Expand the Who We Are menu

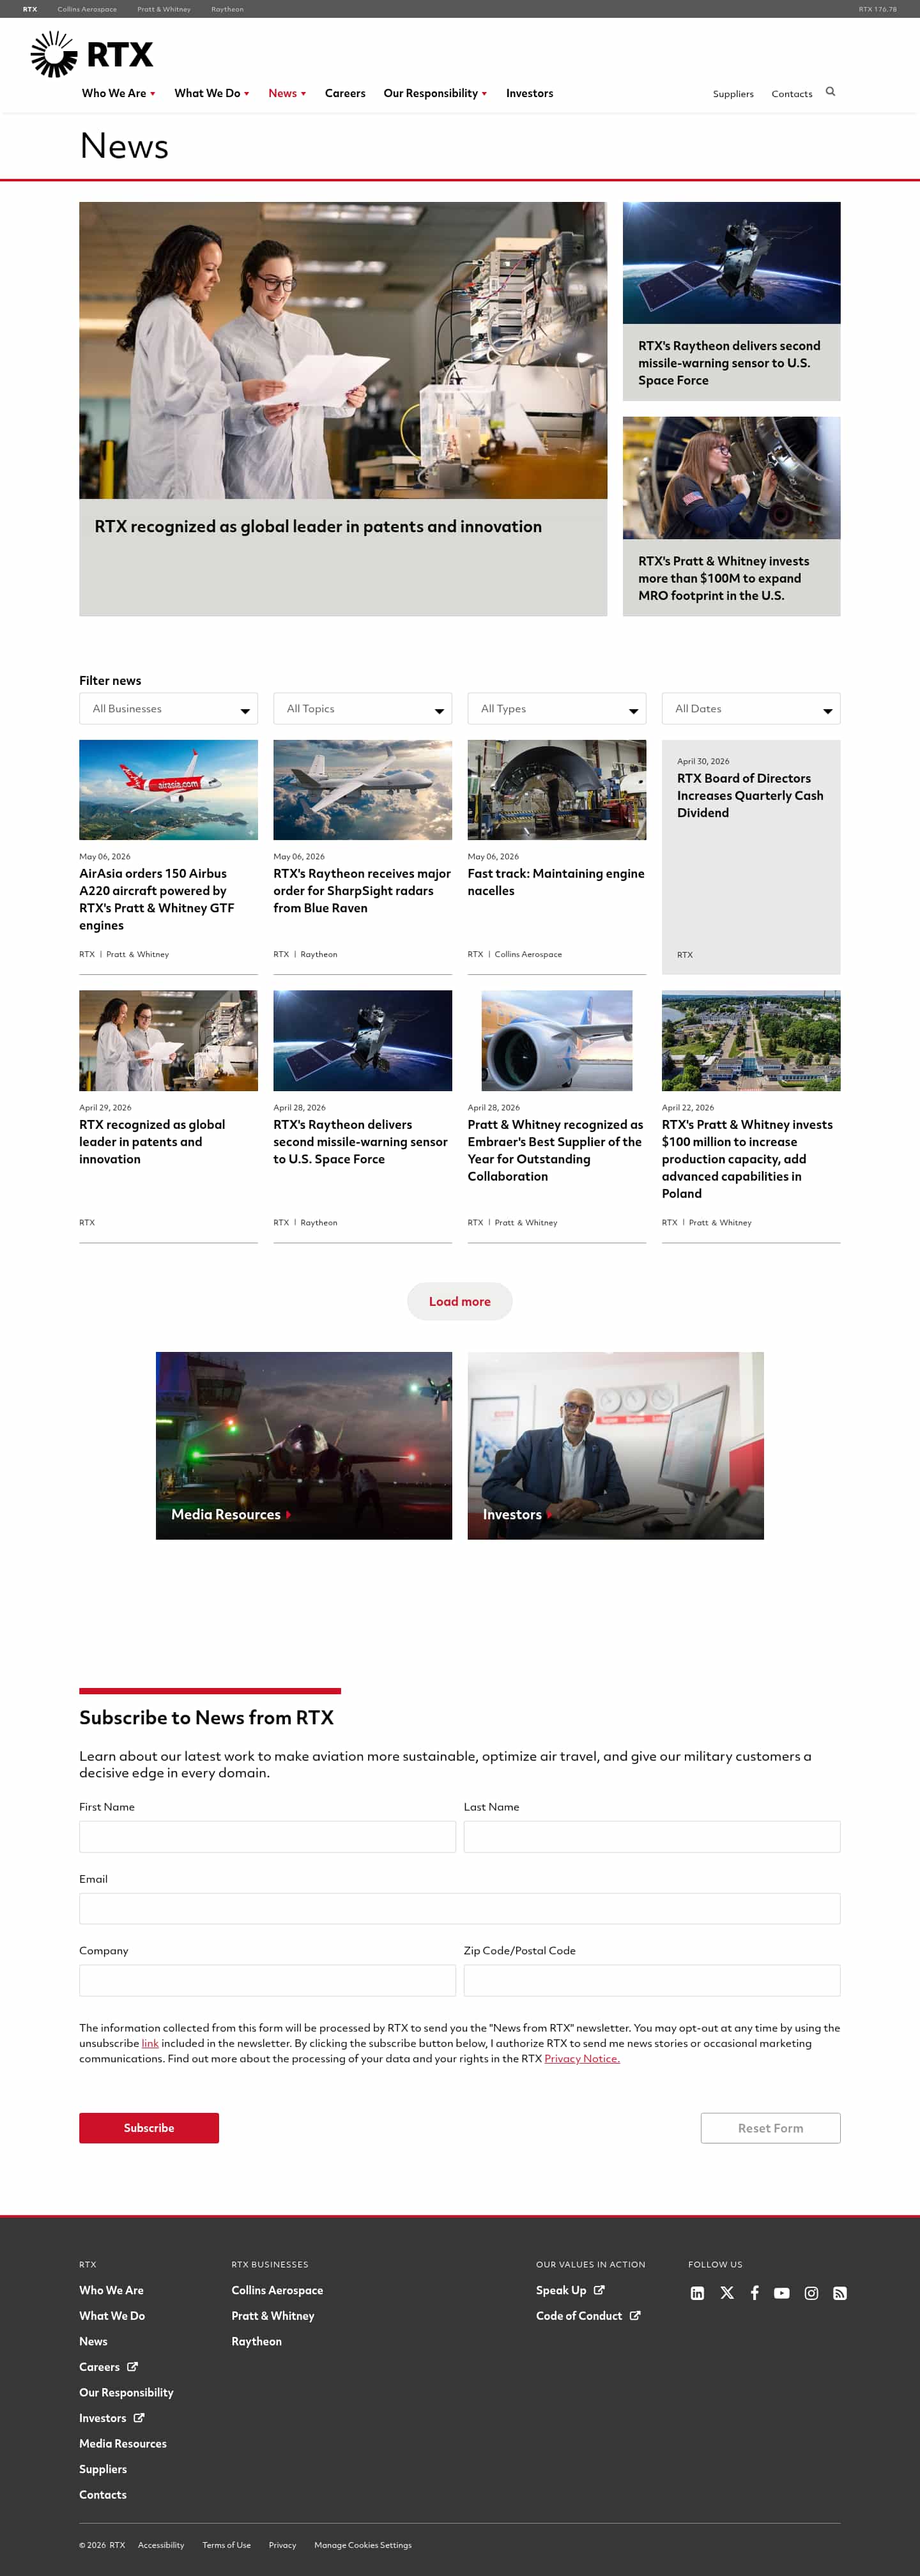click(118, 93)
